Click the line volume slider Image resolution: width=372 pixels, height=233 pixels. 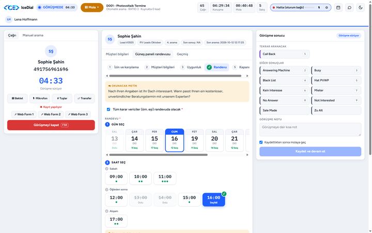coord(310,8)
